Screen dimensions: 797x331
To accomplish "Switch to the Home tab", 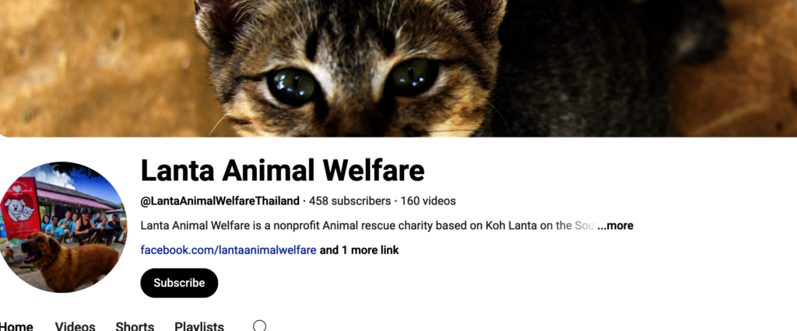I will pos(16,326).
